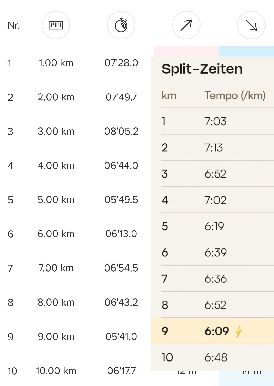The height and width of the screenshot is (386, 274).
Task: Select split 1 tempo 7:03
Action: coord(216,121)
